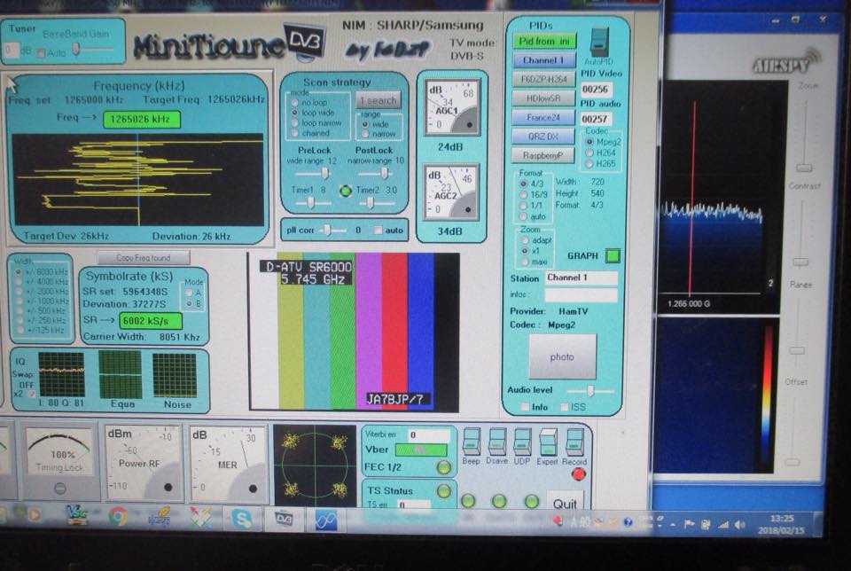Select symbolrate Mode A
Viewport: 851px width, 571px height.
[x=190, y=293]
